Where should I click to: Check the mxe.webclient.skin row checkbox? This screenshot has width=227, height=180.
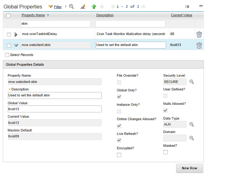9,45
